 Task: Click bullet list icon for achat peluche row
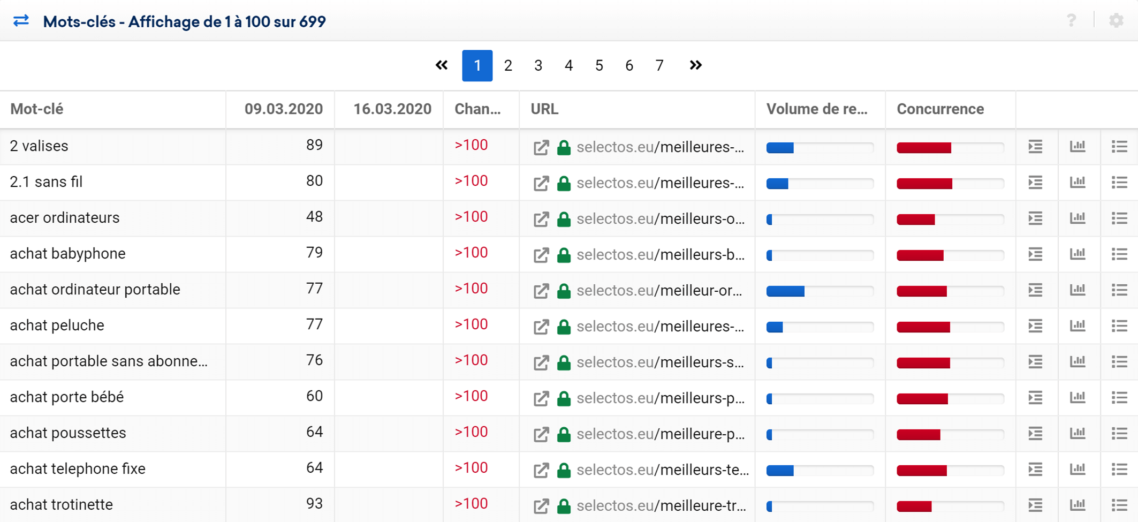[1119, 326]
